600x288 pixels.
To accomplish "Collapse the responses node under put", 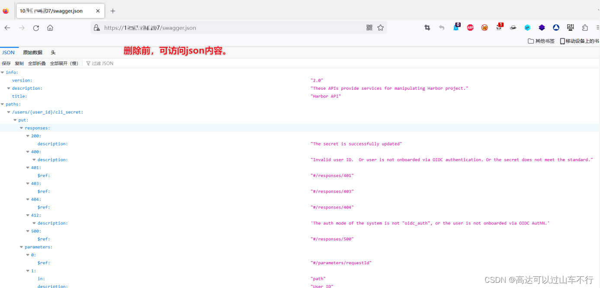I will pos(21,128).
